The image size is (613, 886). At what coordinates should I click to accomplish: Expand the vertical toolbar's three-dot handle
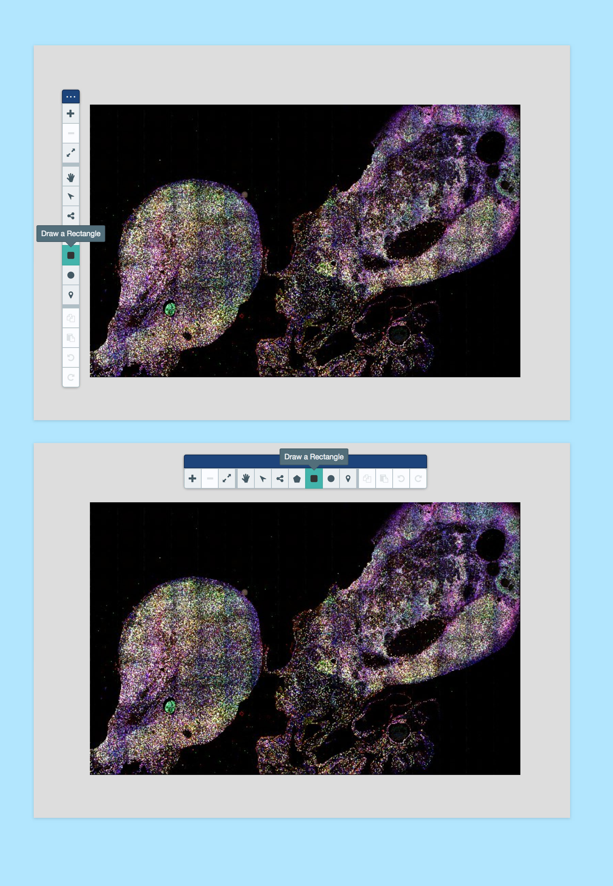click(71, 96)
